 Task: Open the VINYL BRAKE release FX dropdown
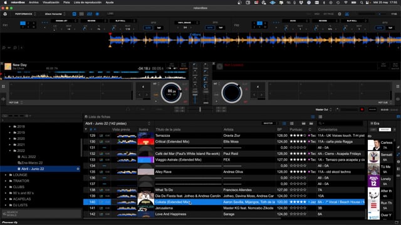pos(187,22)
